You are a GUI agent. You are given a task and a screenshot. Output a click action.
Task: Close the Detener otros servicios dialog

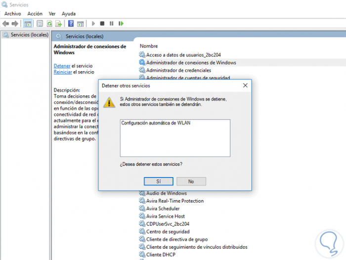[x=245, y=86]
